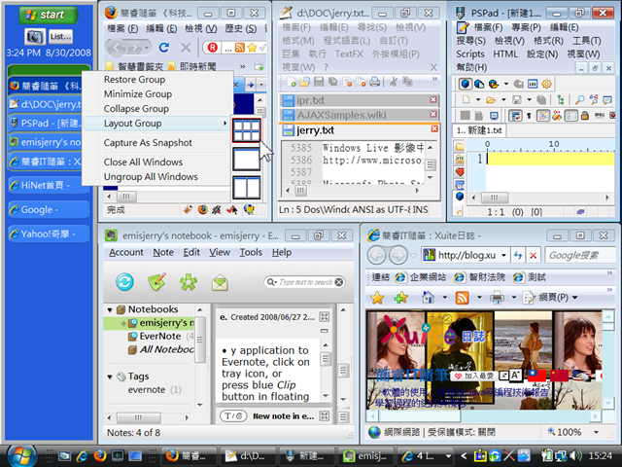Screen dimensions: 622x467
Task: Click the IE print icon
Action: click(497, 298)
